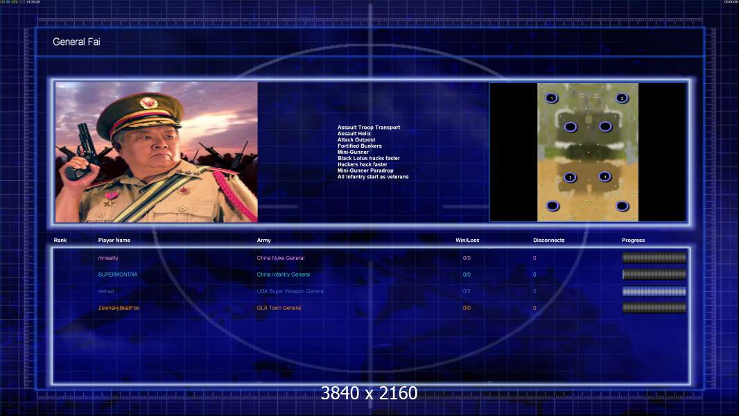
Task: Click ZelenskyBeatFoe's loading progress bar
Action: (654, 308)
